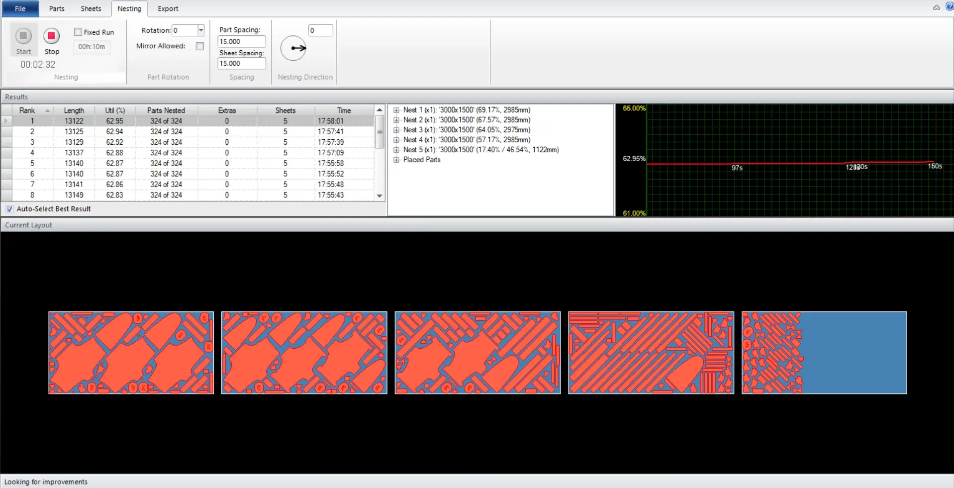Click the 150s marker on utilization graph
Screen dimensions: 954x488
pyautogui.click(x=935, y=166)
